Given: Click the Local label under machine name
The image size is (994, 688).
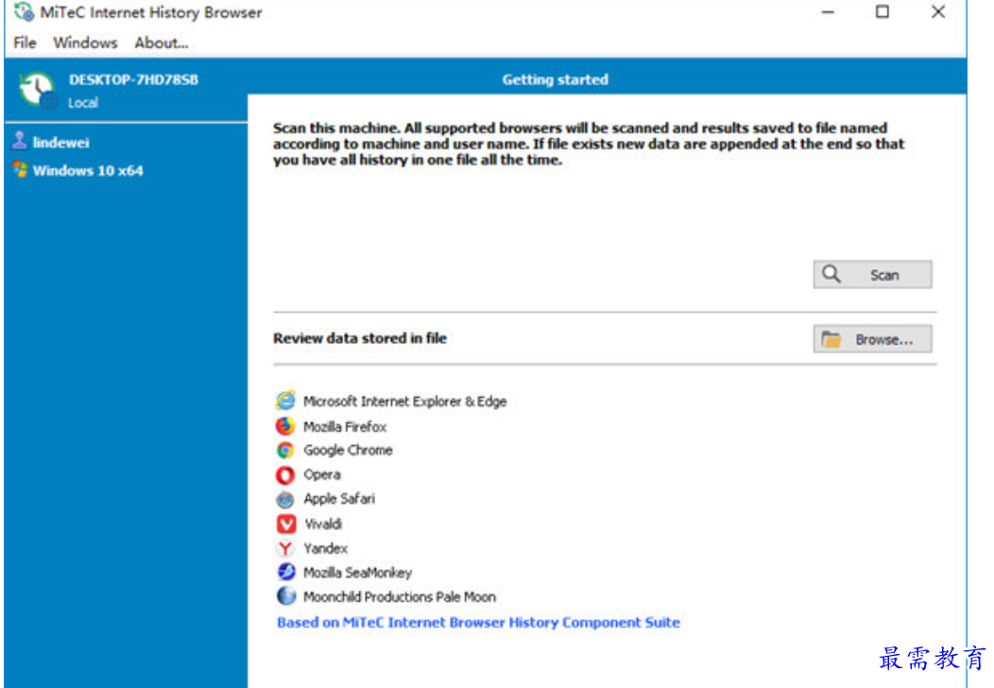Looking at the screenshot, I should click(83, 103).
